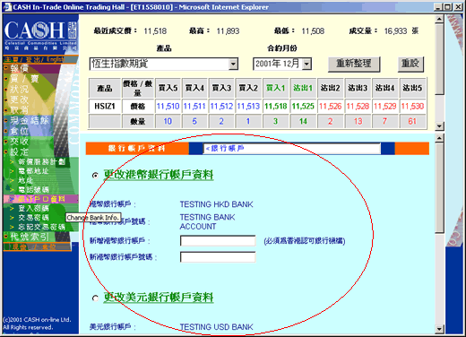Click the 新增港幣銀行帳戶 input field
Screen dimensions: 466x337
click(218, 241)
